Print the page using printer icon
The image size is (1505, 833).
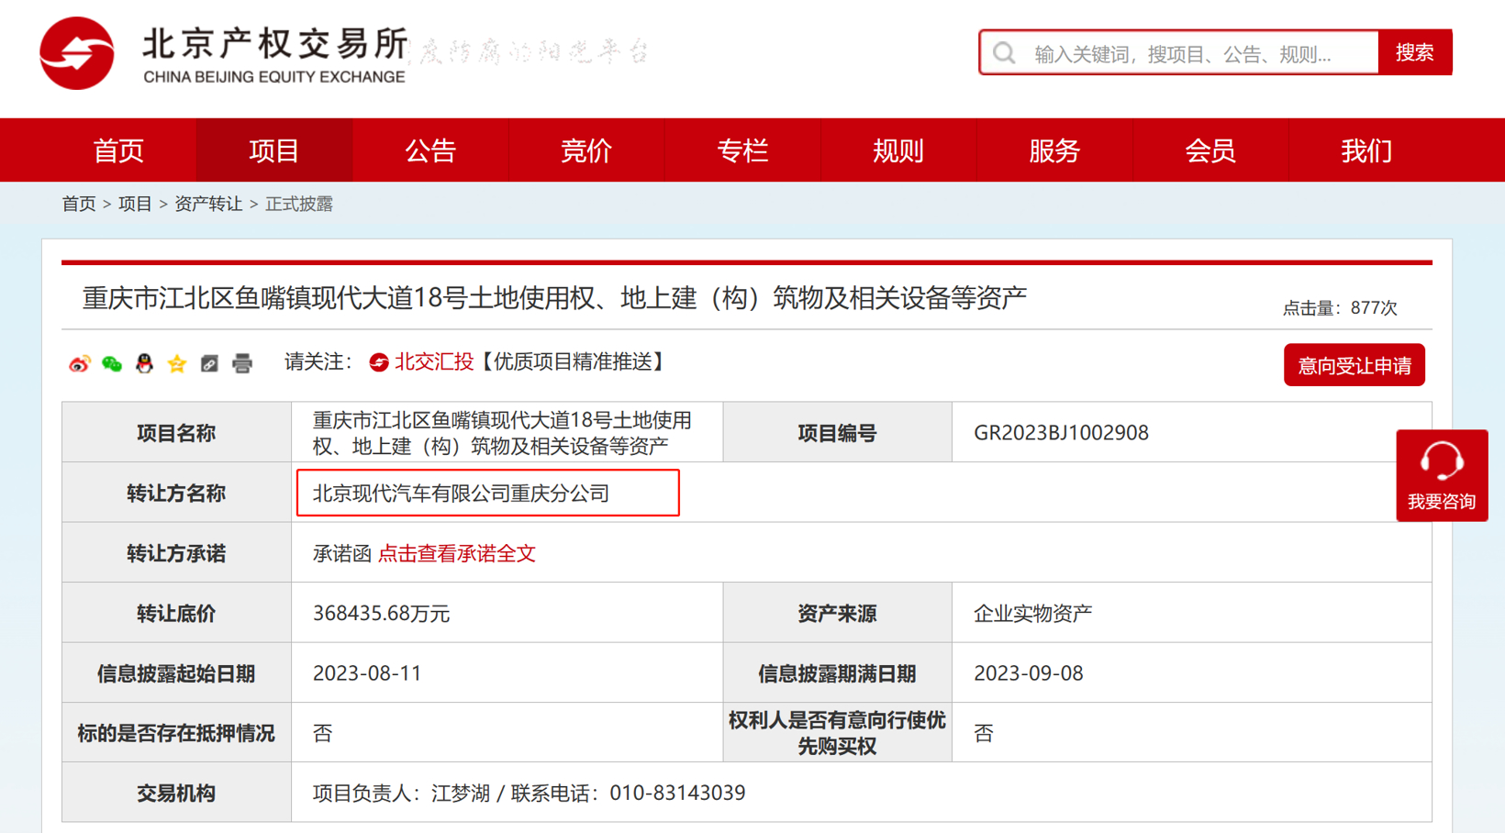click(x=242, y=364)
